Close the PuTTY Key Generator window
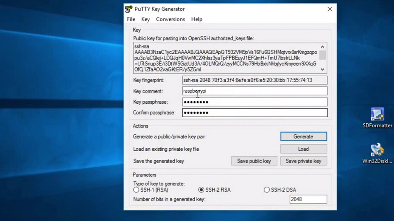 point(330,9)
